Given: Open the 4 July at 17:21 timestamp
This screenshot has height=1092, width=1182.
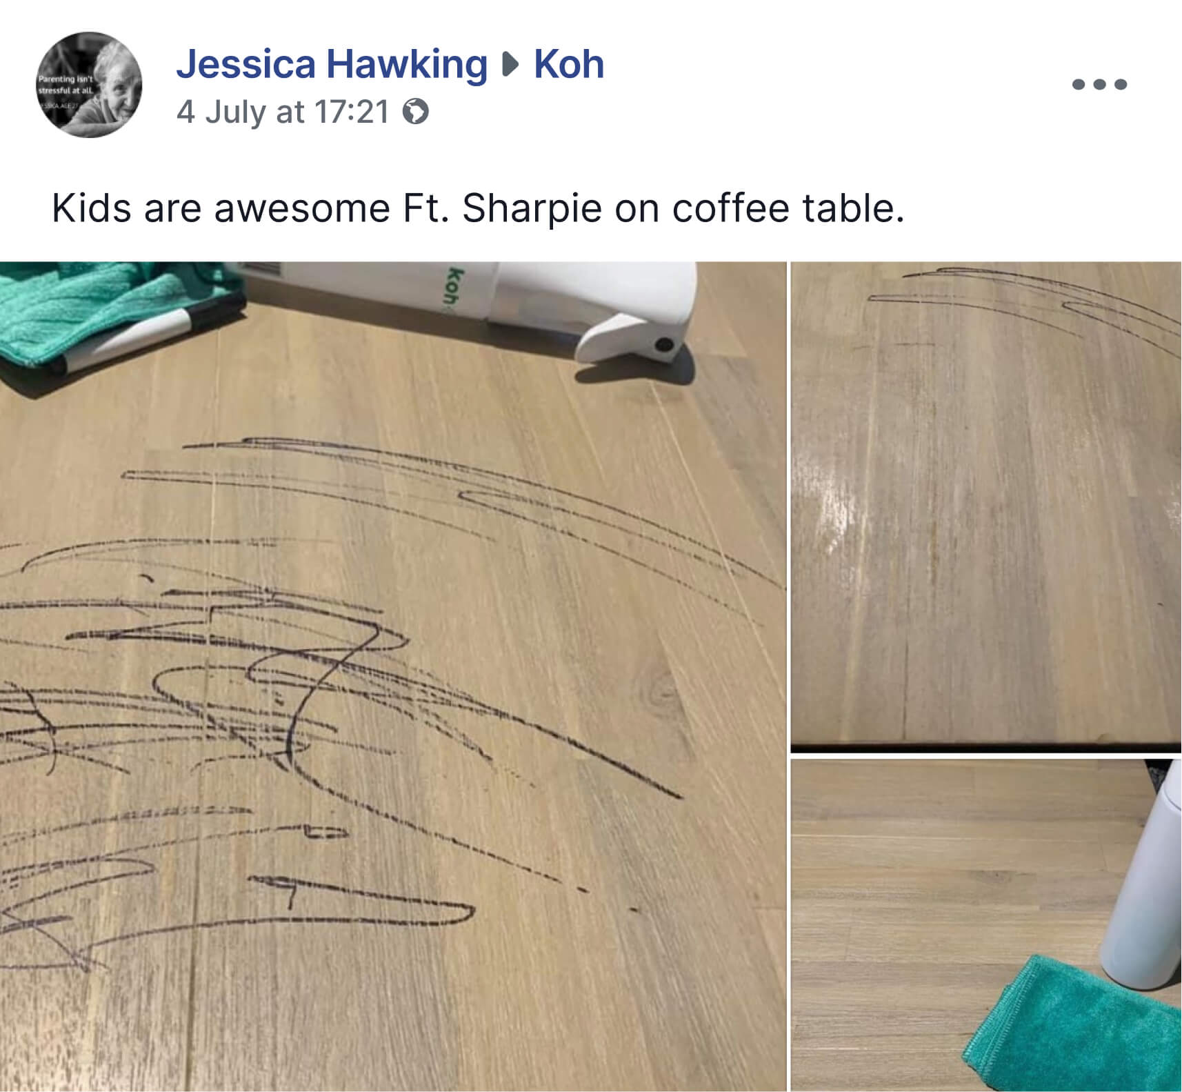Looking at the screenshot, I should click(283, 112).
